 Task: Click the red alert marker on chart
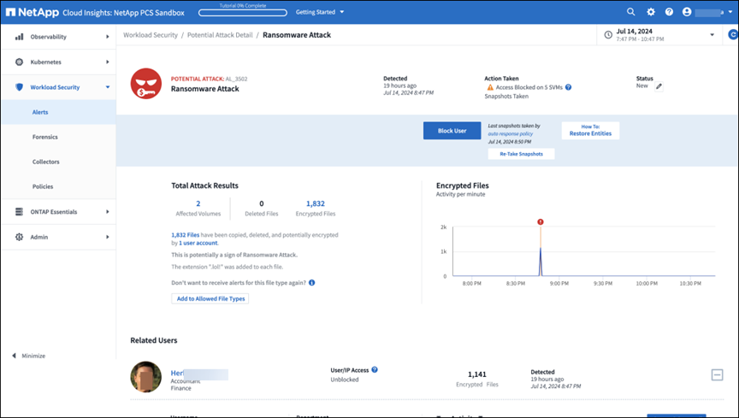pyautogui.click(x=541, y=222)
